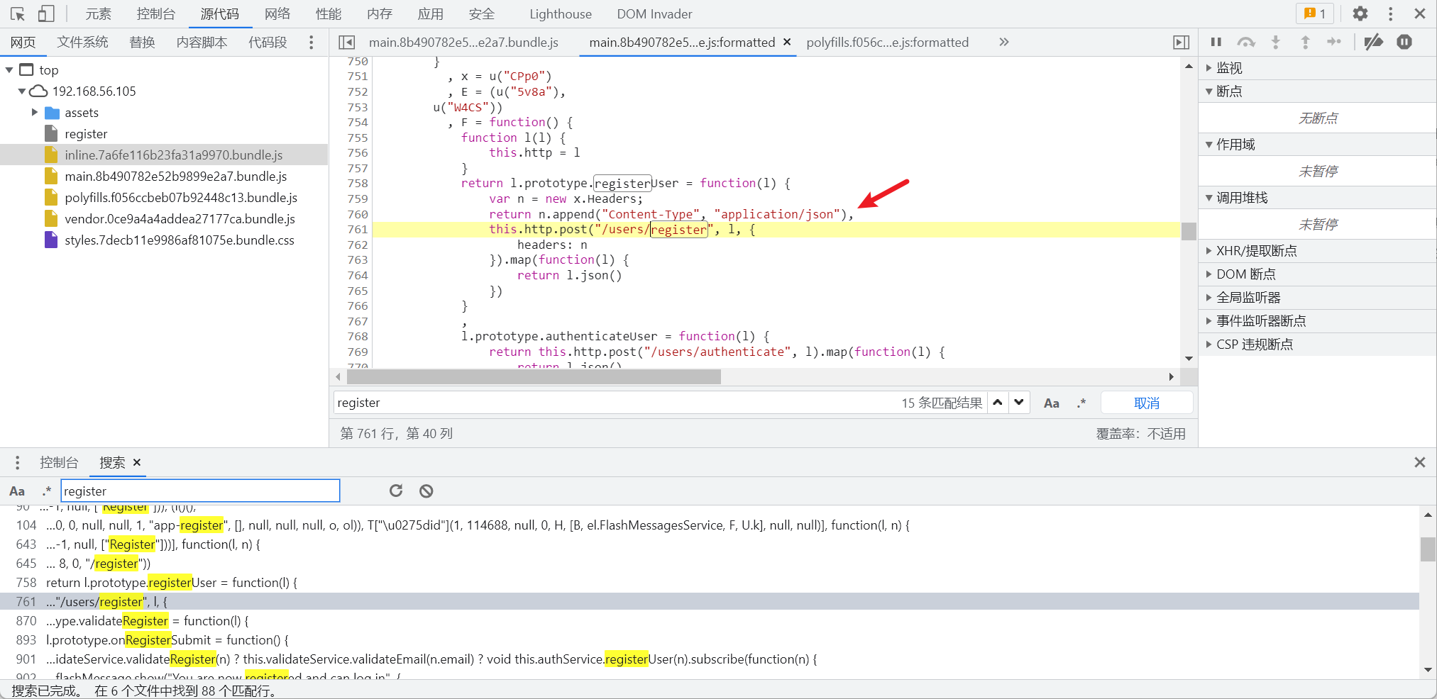Pause script execution button
The height and width of the screenshot is (699, 1437).
tap(1216, 42)
